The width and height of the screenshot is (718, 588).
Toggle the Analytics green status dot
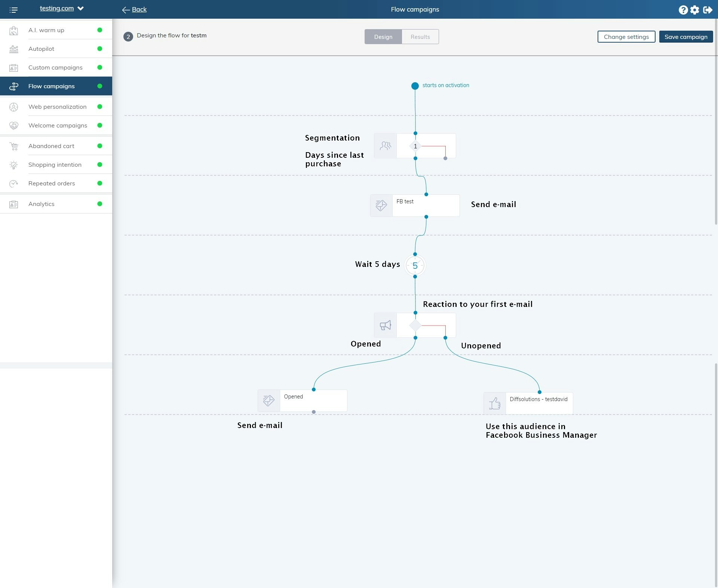pos(99,204)
